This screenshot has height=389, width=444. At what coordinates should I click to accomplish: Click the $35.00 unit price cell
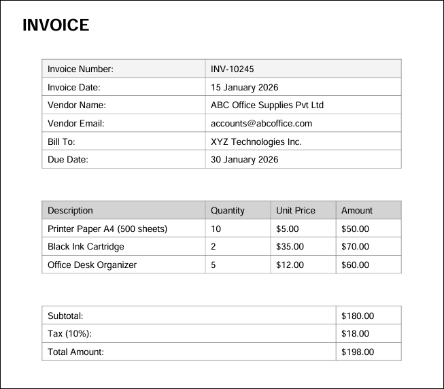290,247
